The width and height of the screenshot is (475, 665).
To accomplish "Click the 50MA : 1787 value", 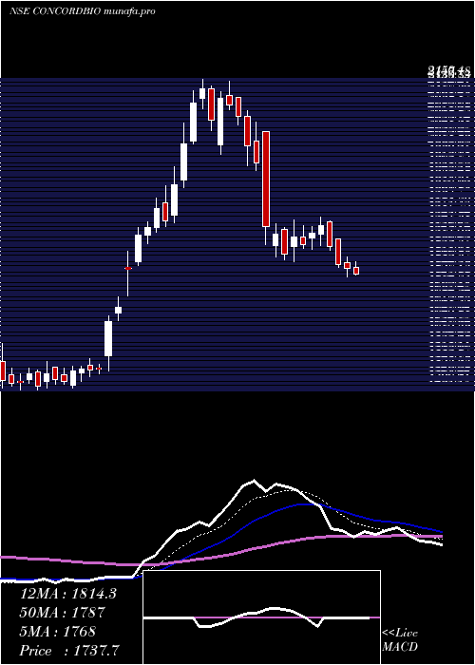I will 63,613.
